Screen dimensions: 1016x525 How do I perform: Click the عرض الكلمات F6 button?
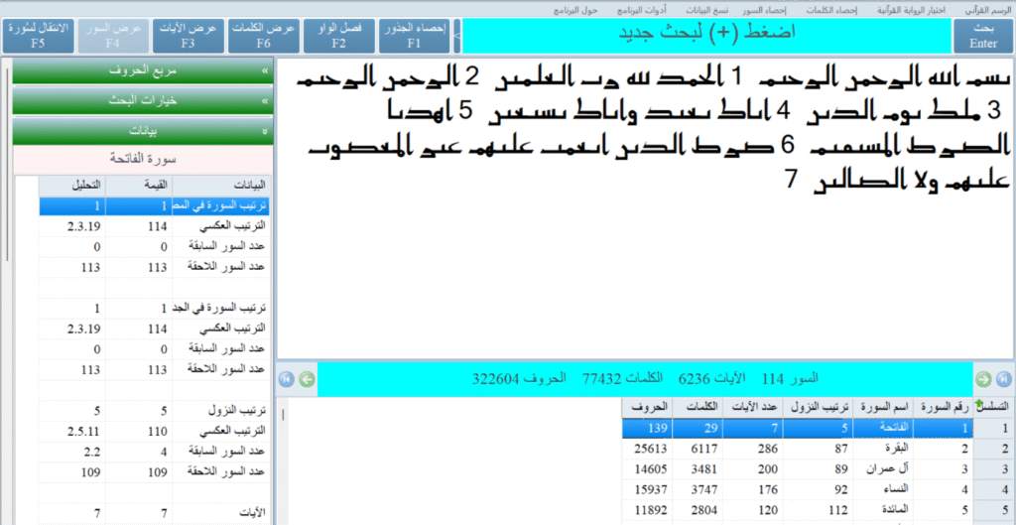[263, 36]
